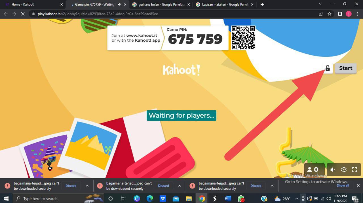Screen dimensions: 363x203
Task: Open the tab search dropdown chevron
Action: tap(320, 4)
